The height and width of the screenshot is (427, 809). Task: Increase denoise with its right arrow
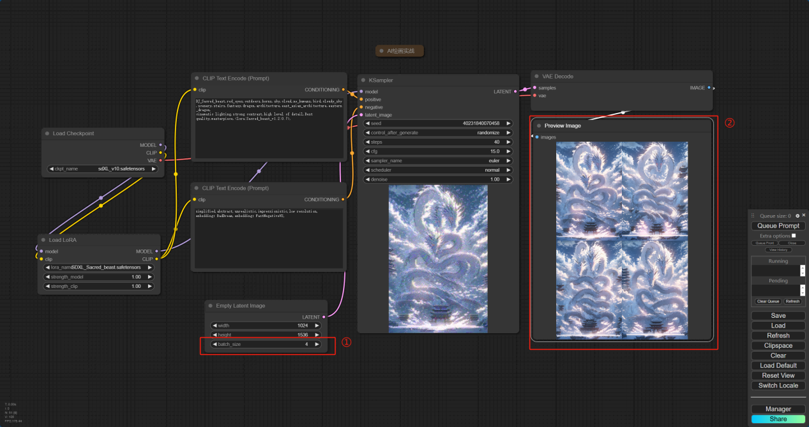click(508, 179)
